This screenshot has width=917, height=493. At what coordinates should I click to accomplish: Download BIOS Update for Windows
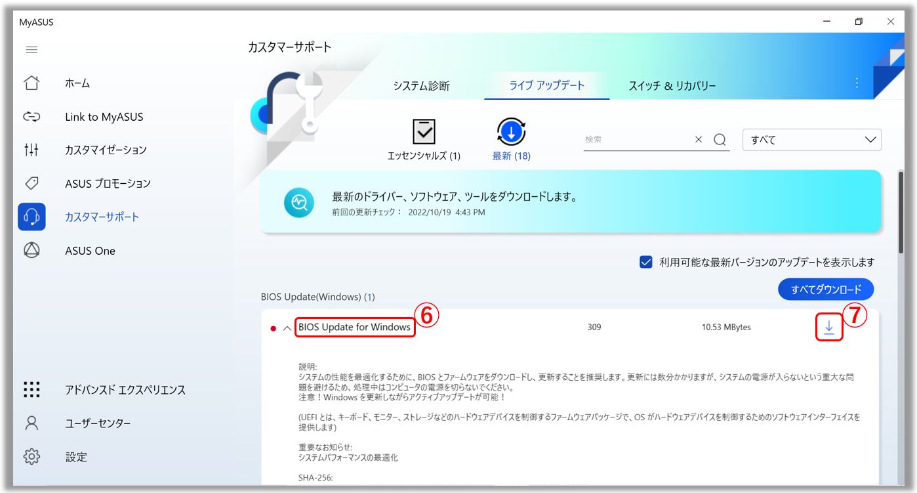point(829,327)
